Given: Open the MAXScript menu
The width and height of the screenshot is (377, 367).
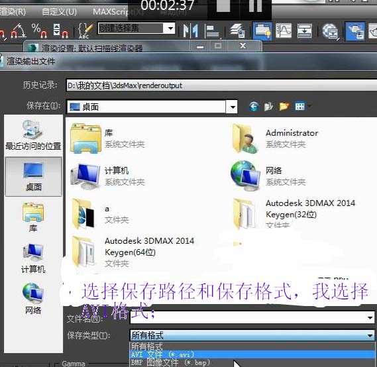Looking at the screenshot, I should 117,11.
